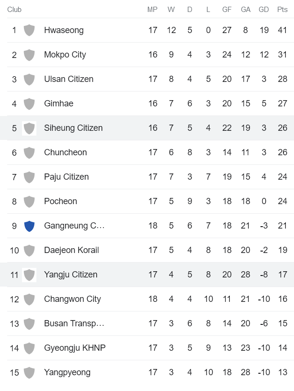Click the Chuncheon club crest icon

coord(29,152)
